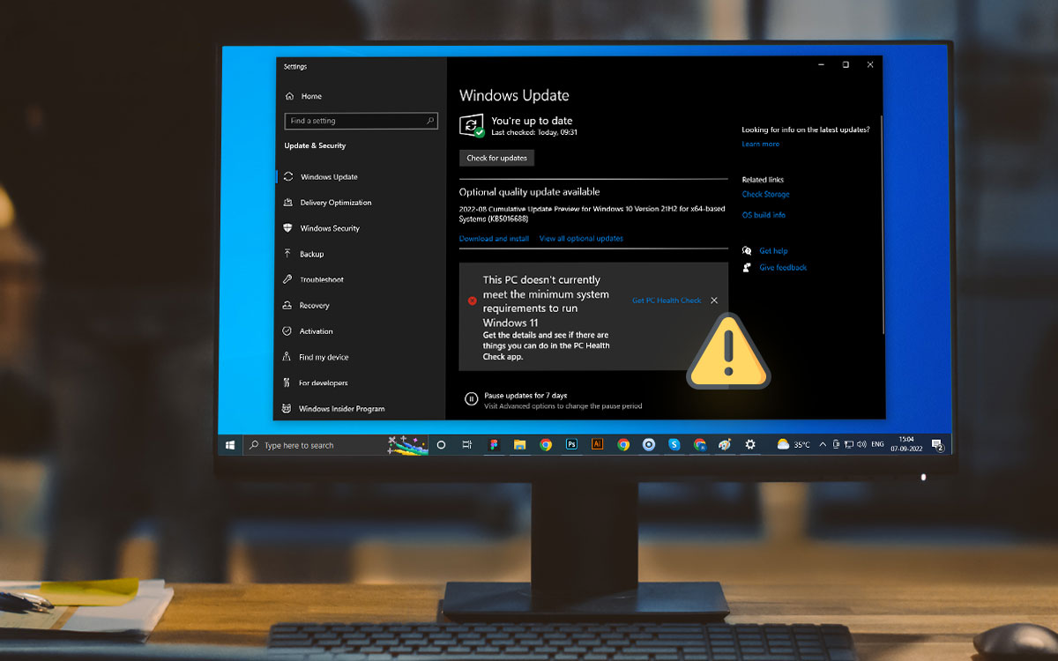1058x661 pixels.
Task: Open Troubleshoot page
Action: [313, 279]
